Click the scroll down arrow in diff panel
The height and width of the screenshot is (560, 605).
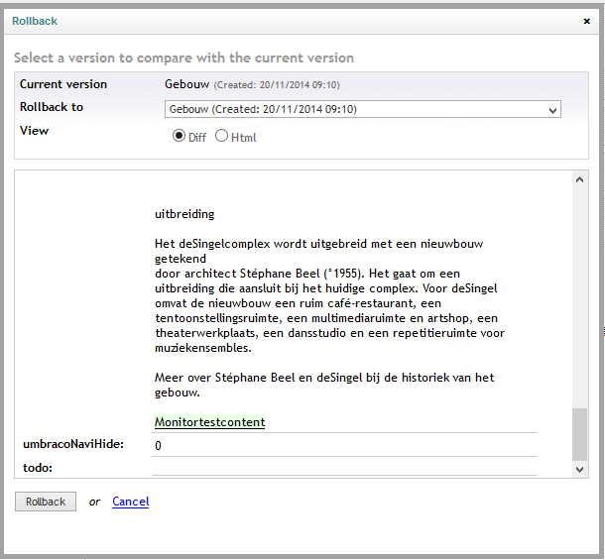coord(579,470)
